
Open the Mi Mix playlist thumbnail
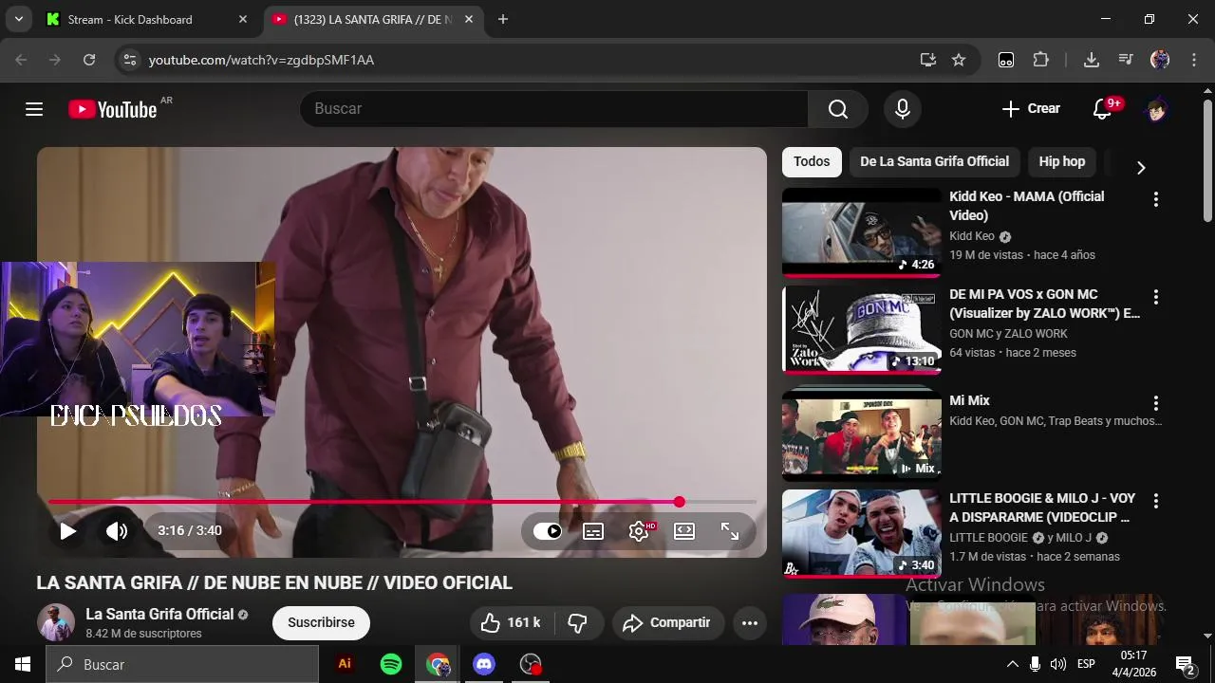pyautogui.click(x=862, y=434)
